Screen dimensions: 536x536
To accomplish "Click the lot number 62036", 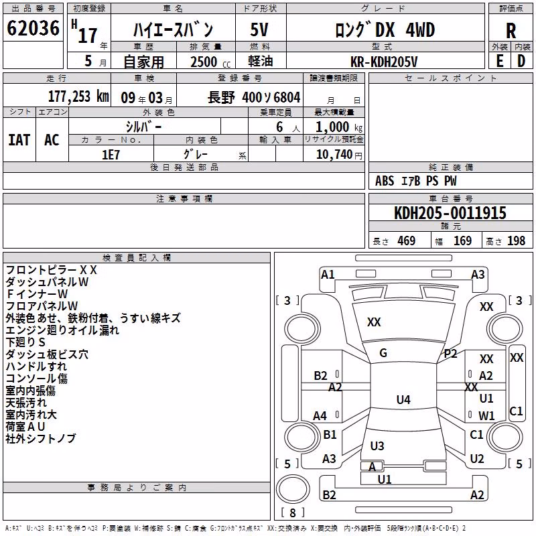I will point(33,28).
